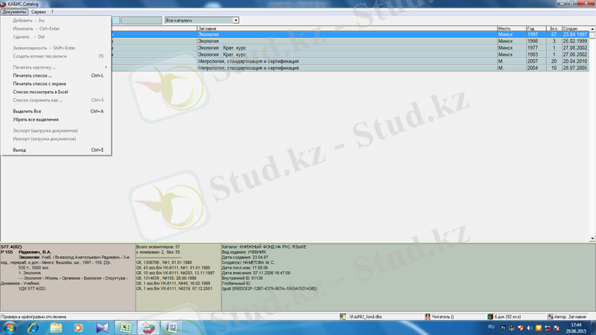596x335 pixels.
Task: Open the ? help menu
Action: (x=52, y=12)
